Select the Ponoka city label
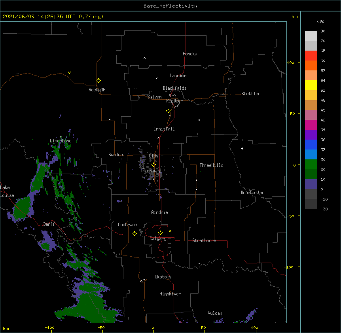Screen dimensions: 341x333 pos(190,54)
